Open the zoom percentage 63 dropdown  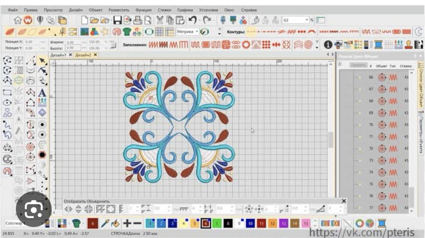click(306, 20)
